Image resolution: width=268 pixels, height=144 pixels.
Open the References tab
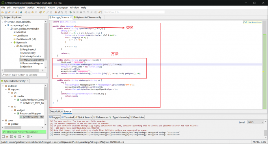(x=100, y=117)
